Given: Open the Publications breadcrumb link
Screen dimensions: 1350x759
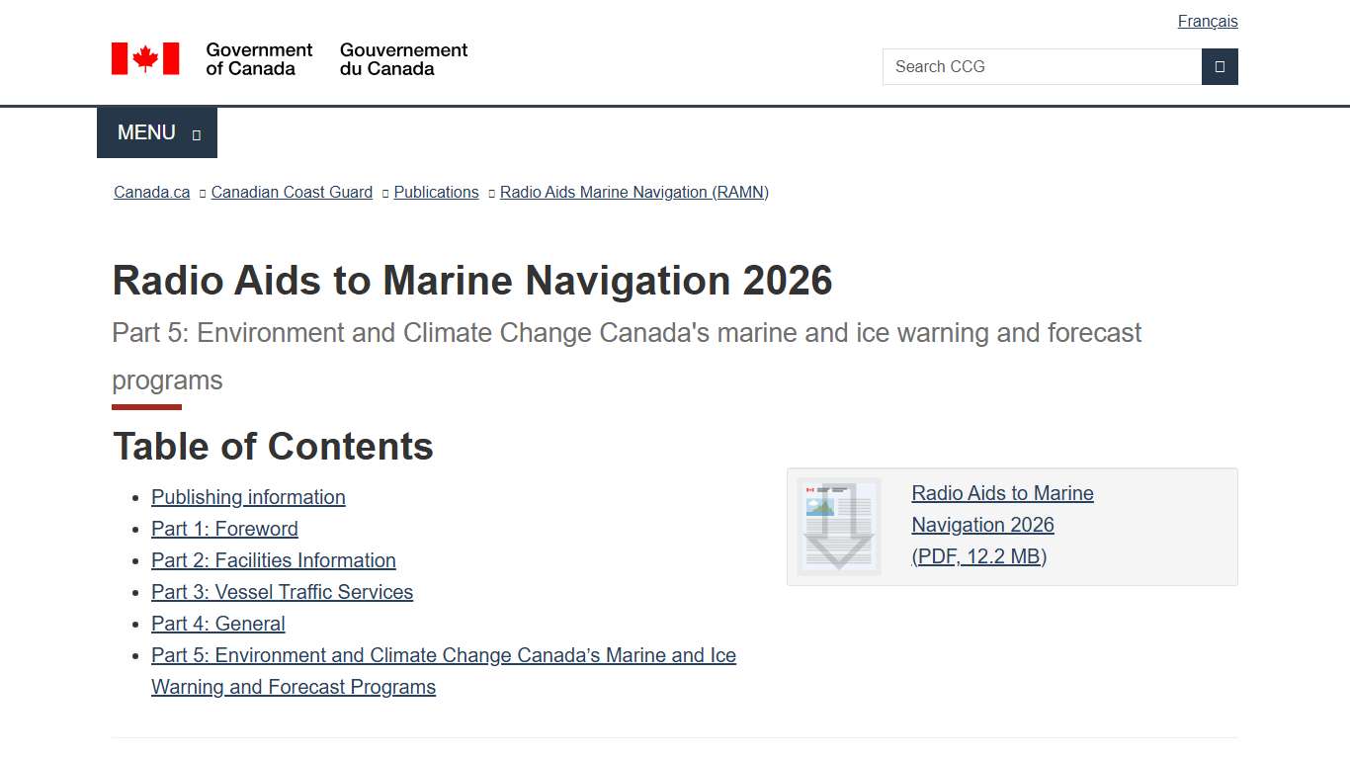Looking at the screenshot, I should tap(435, 192).
